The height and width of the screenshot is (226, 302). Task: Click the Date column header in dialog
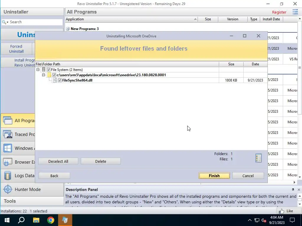[x=255, y=64]
